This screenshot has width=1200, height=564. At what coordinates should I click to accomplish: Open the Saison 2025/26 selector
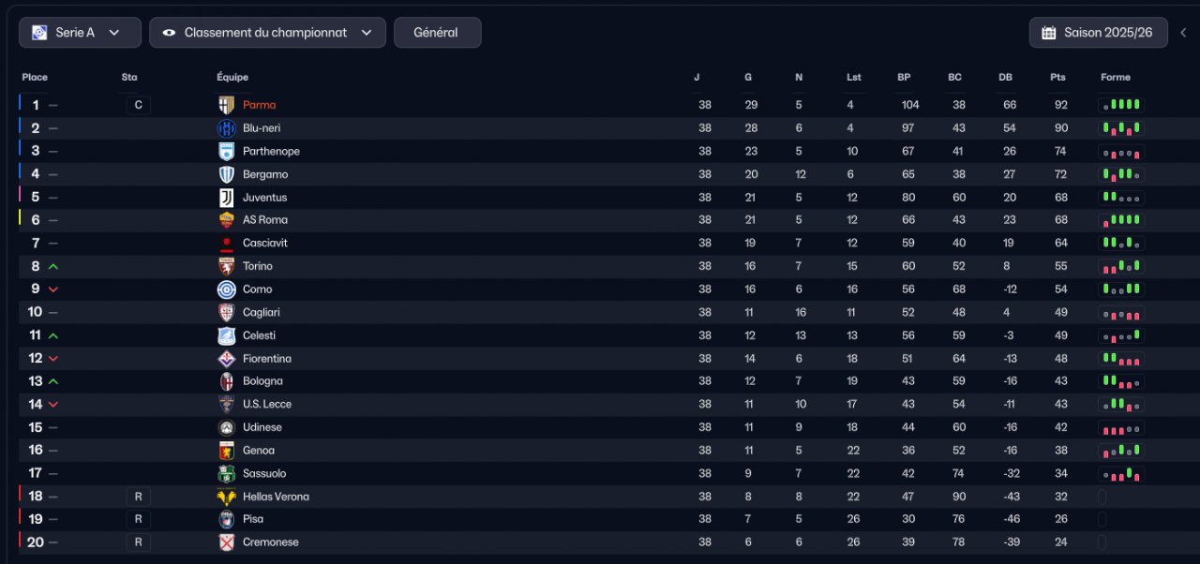[1098, 33]
